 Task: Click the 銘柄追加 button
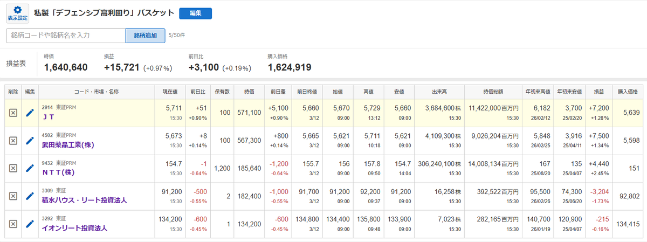click(145, 36)
